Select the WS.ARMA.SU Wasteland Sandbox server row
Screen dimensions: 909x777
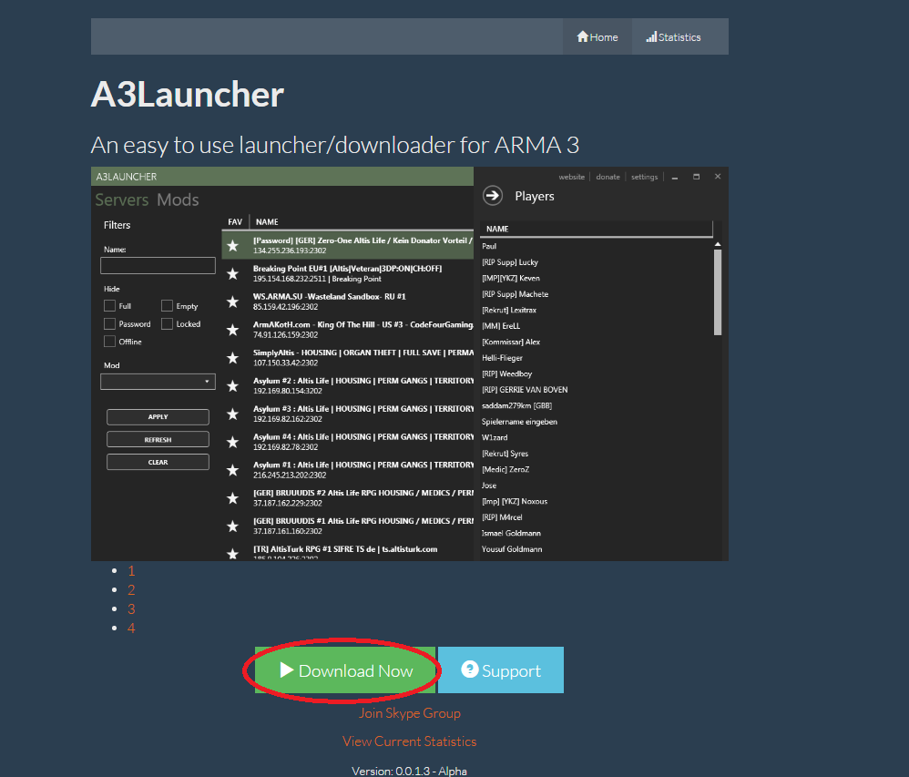pos(348,302)
